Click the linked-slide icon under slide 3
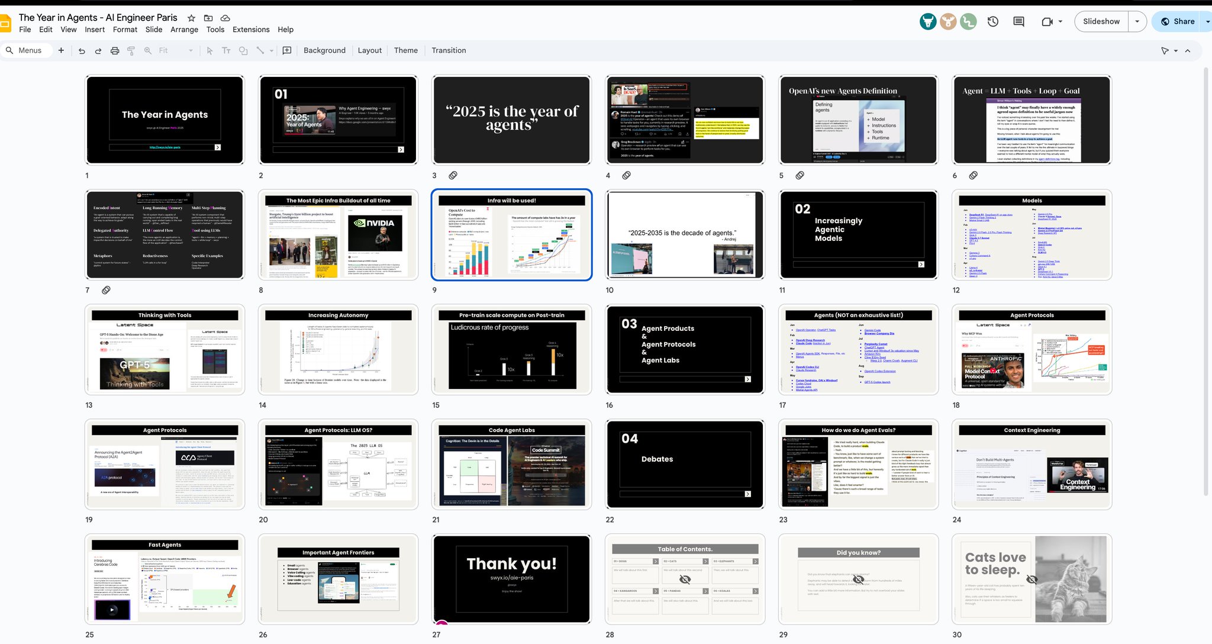The width and height of the screenshot is (1212, 644). (453, 175)
